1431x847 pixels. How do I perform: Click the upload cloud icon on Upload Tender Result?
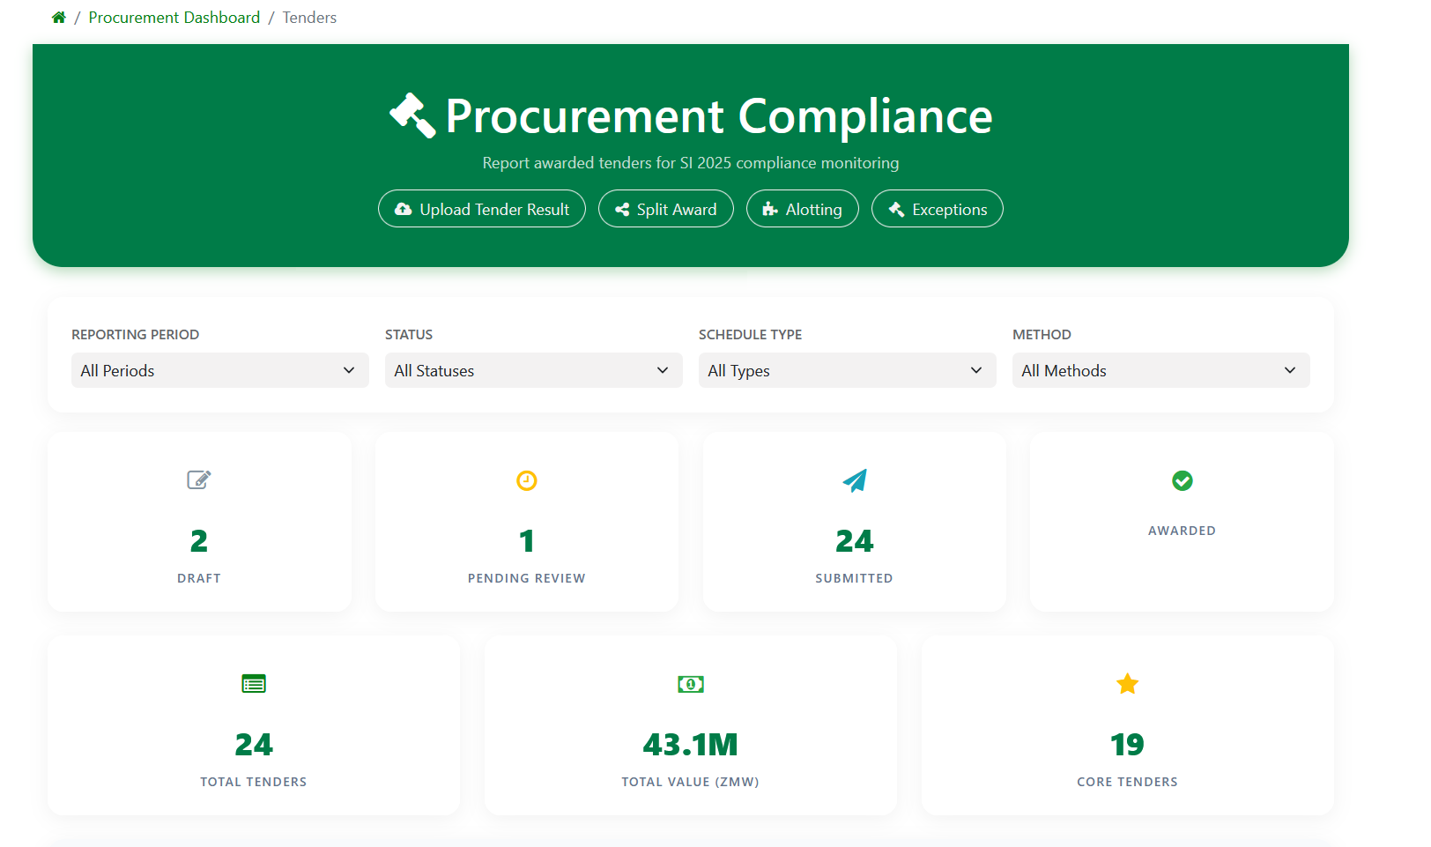point(404,209)
